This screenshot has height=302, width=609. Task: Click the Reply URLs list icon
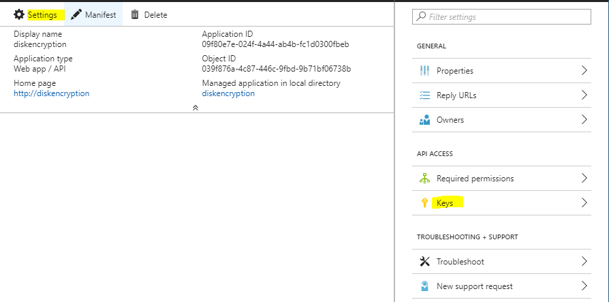pos(424,95)
